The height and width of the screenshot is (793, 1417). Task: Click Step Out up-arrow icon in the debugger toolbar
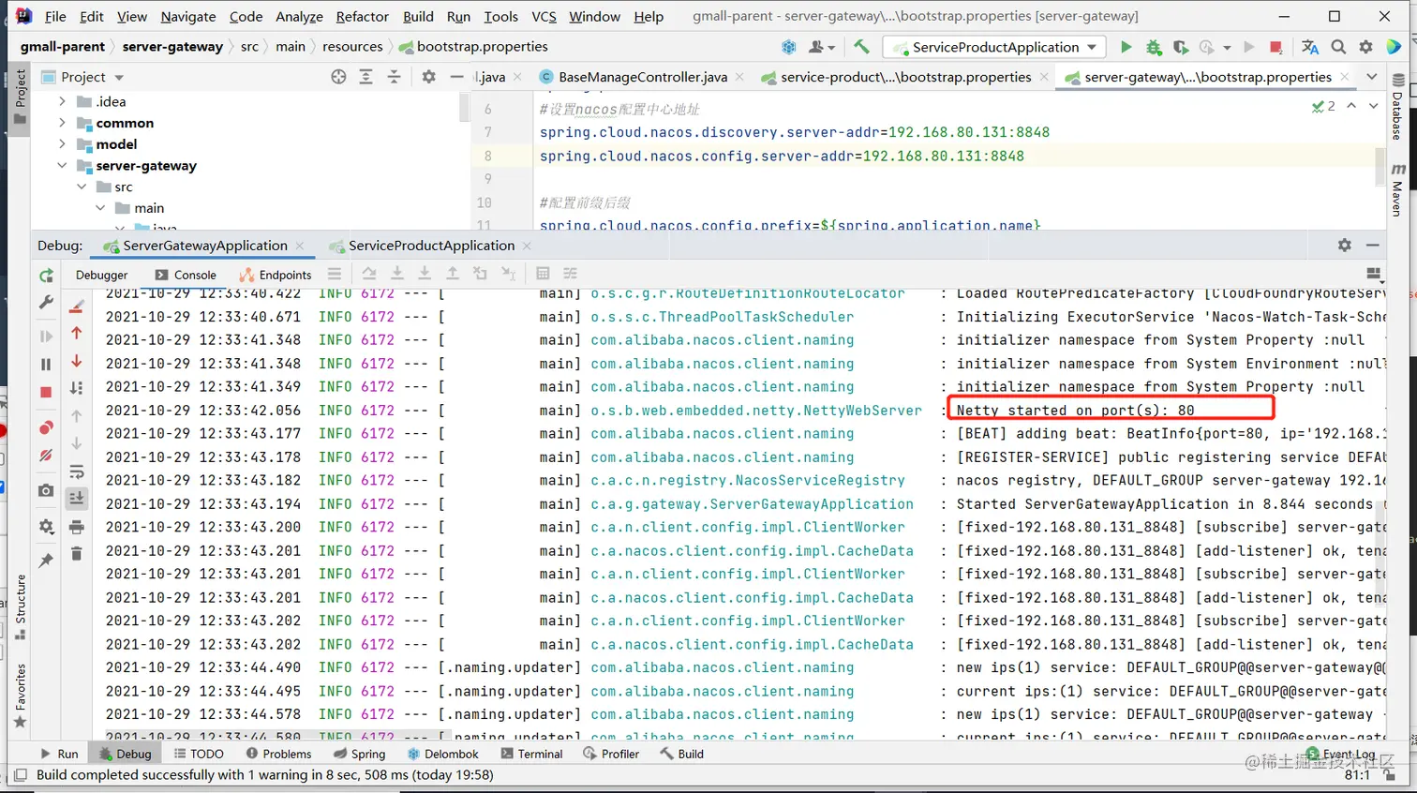[453, 274]
